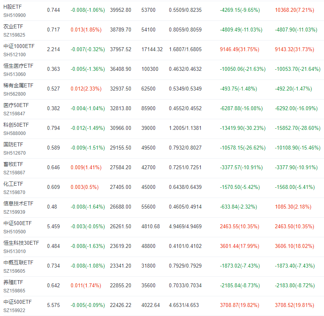Select stock code SZ159922
The width and height of the screenshot is (324, 316).
[14, 310]
